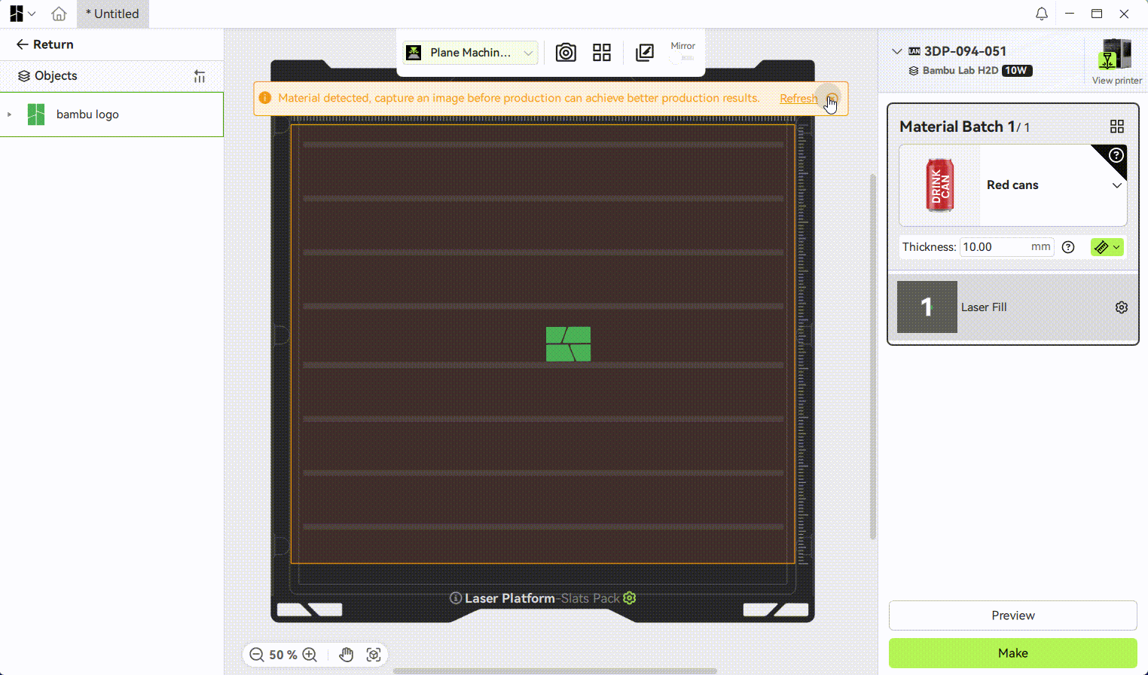This screenshot has height=675, width=1148.
Task: Expand the Red cans material dropdown
Action: (x=1117, y=185)
